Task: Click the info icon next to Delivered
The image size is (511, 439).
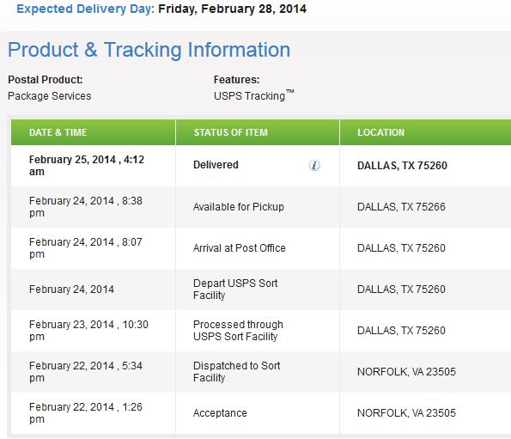Action: tap(314, 165)
